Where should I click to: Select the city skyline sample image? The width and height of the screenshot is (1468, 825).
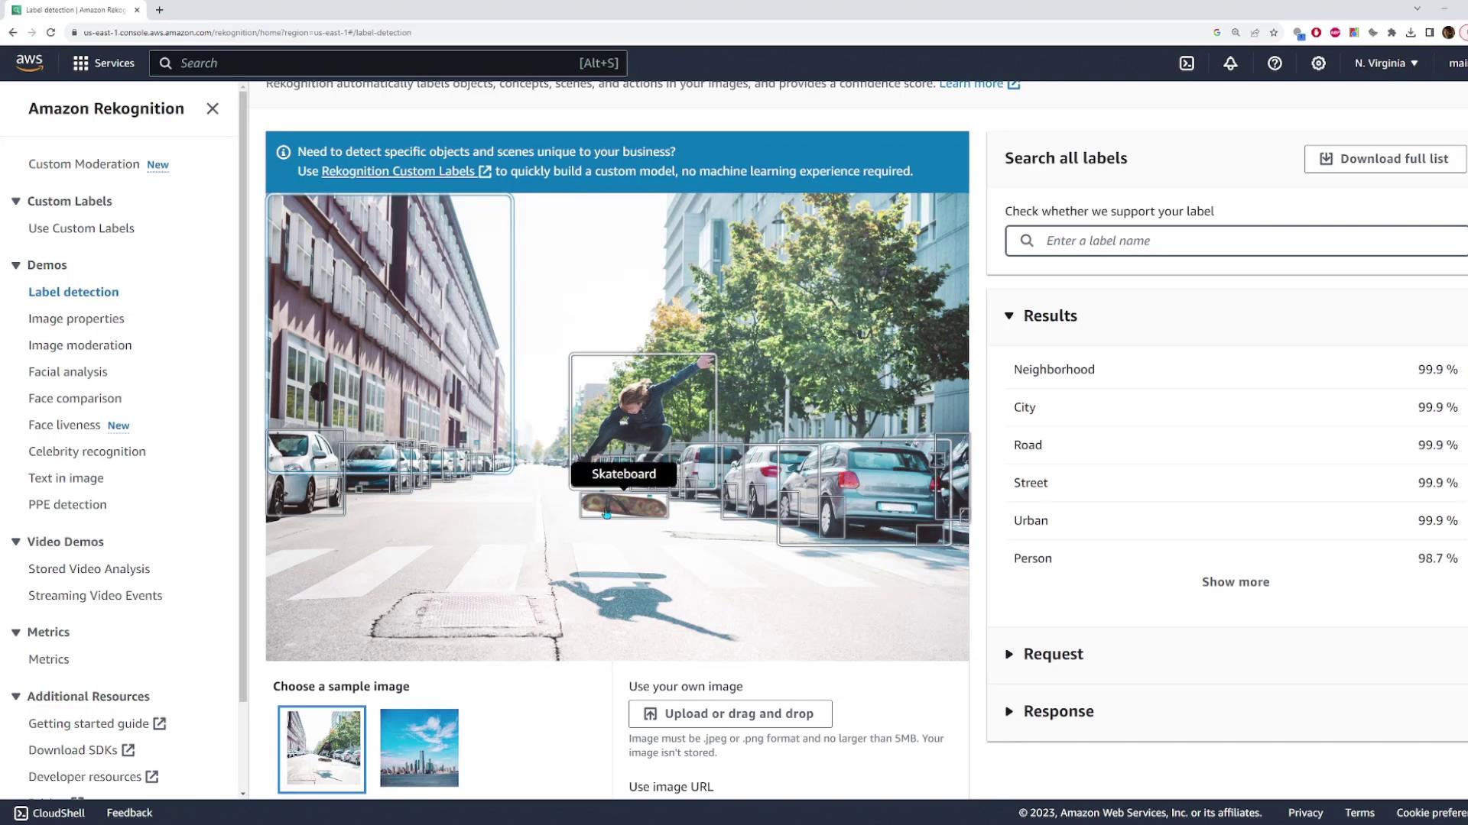pyautogui.click(x=419, y=748)
